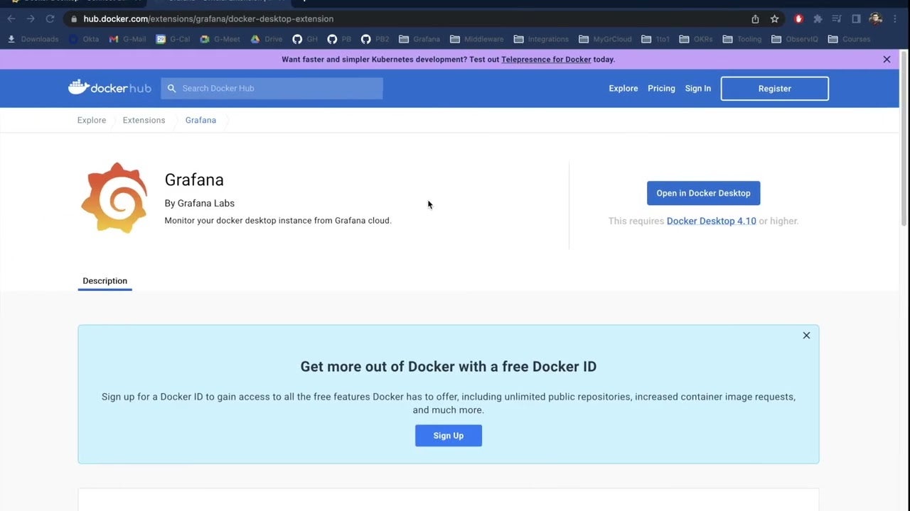Expand the Grafana bookmarks folder
Image resolution: width=910 pixels, height=511 pixels.
click(x=419, y=39)
